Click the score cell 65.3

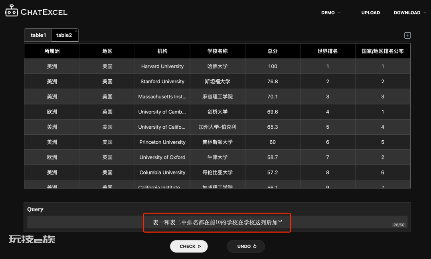(x=273, y=127)
